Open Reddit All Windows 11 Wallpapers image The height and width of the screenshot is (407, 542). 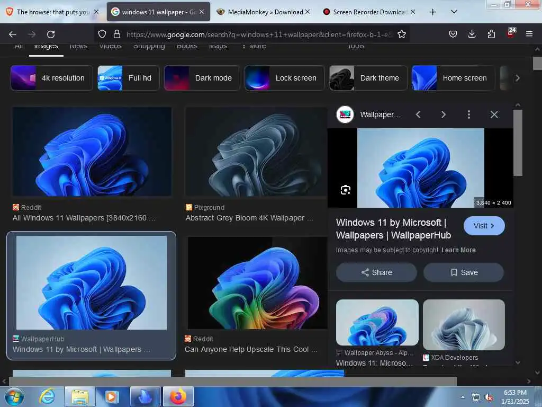click(92, 152)
